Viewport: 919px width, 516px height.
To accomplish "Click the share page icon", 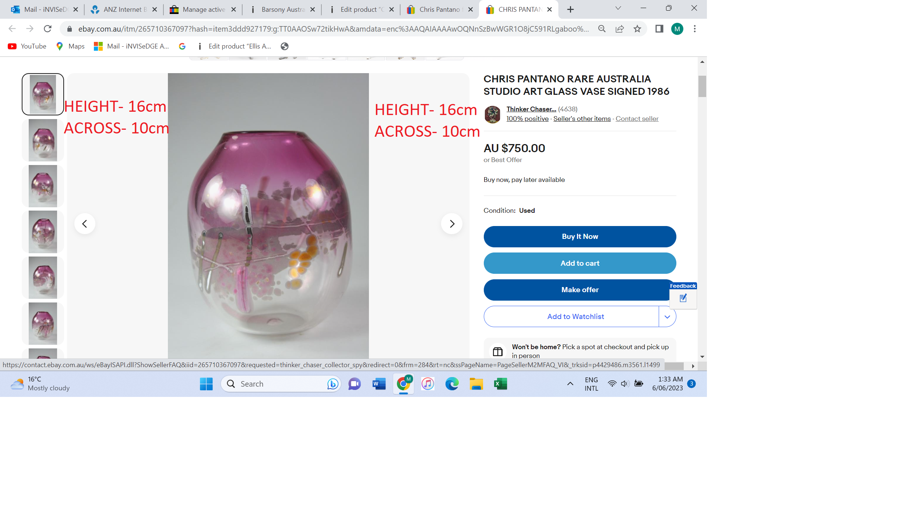I will coord(620,29).
